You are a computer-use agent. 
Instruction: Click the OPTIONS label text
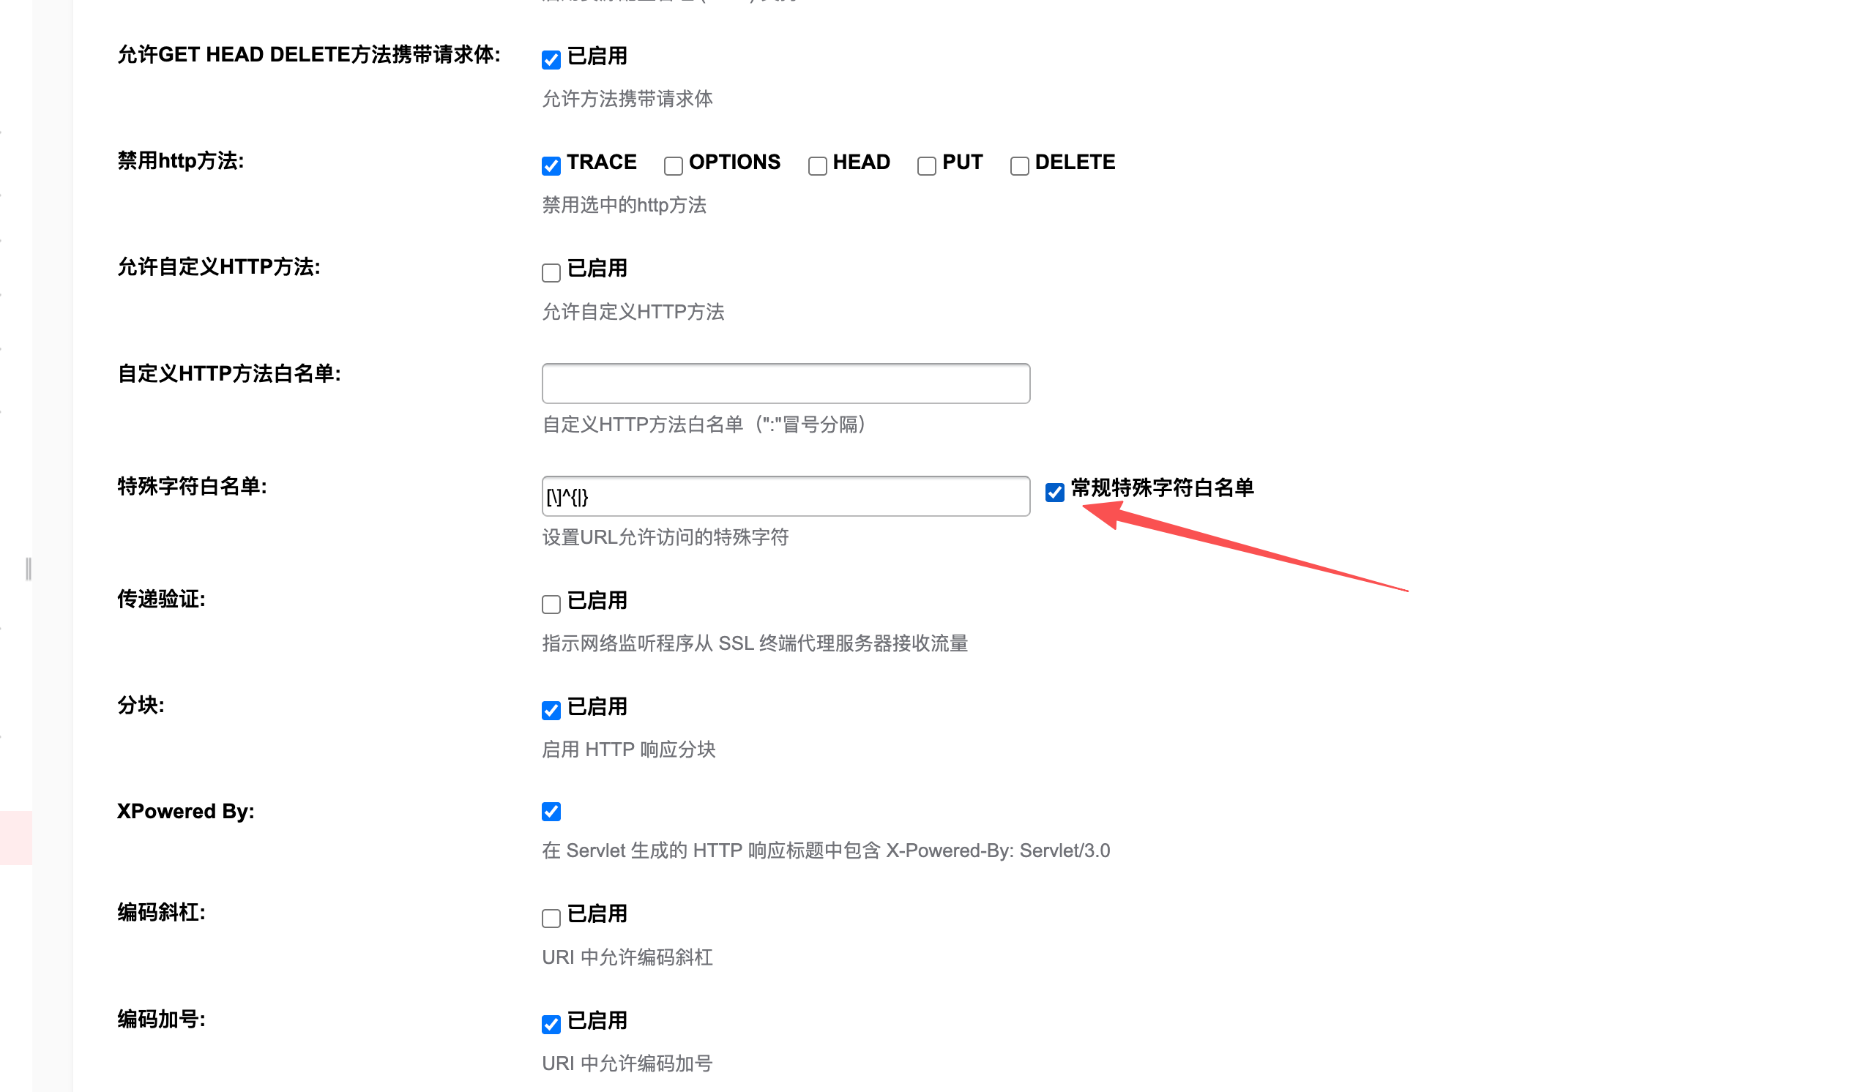[x=734, y=162]
